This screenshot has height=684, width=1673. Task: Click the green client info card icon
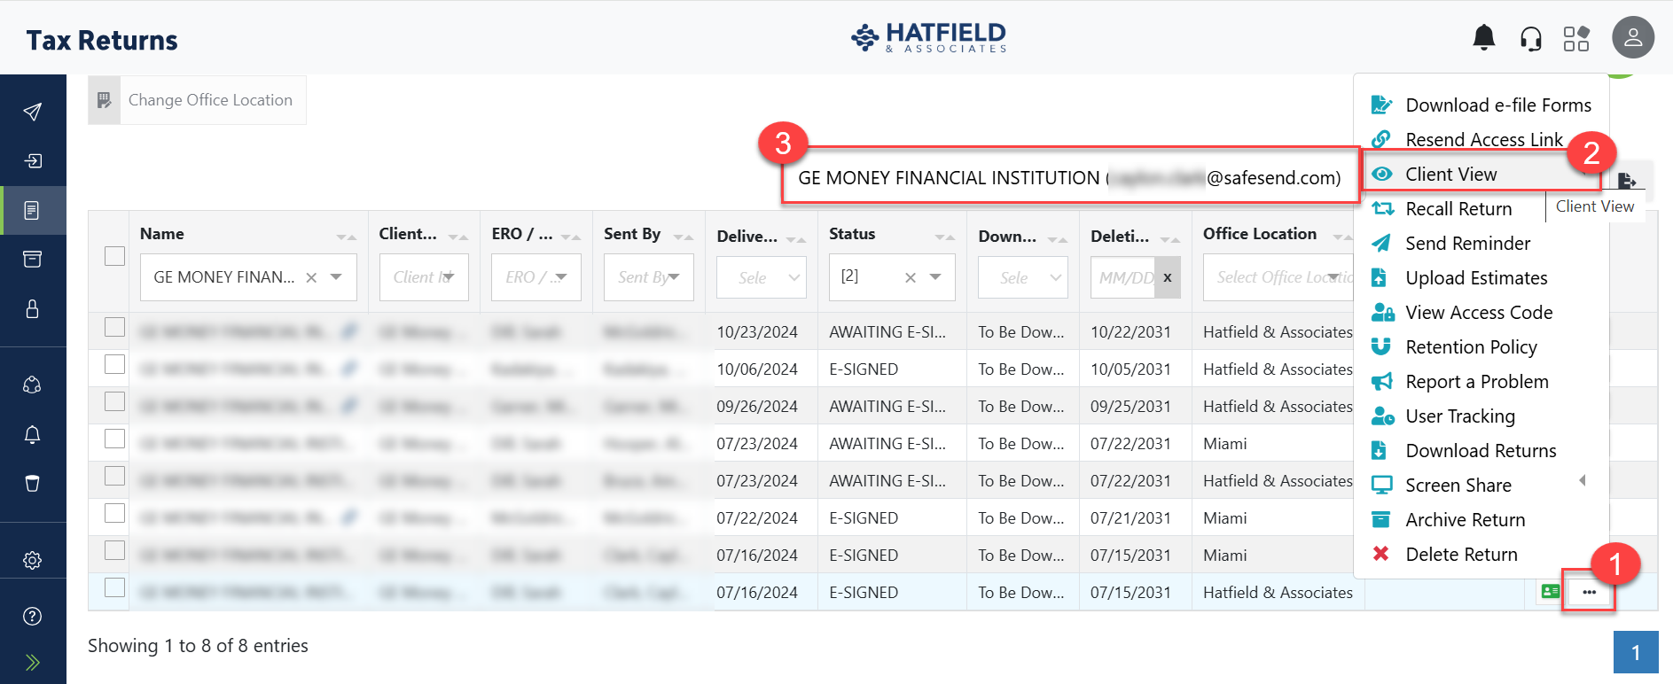point(1550,592)
